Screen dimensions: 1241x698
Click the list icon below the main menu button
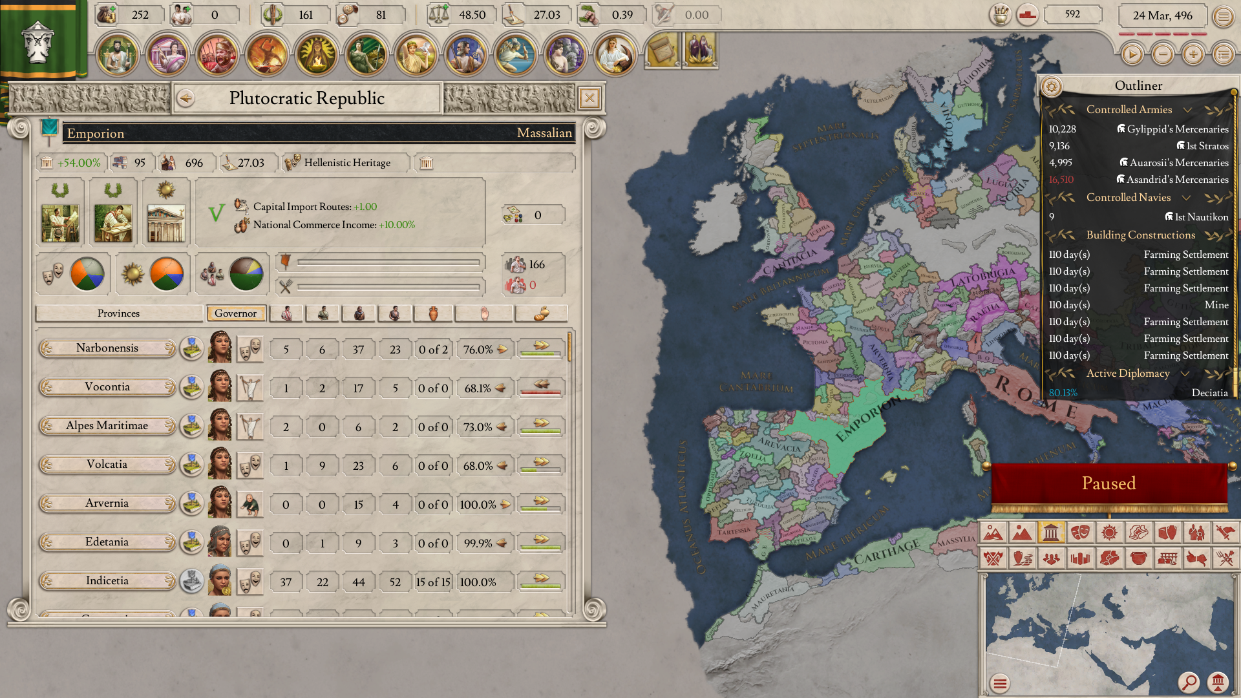1223,54
